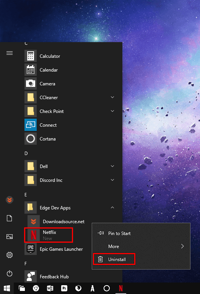Expand the CCleaner folder chevron
Viewport: 200px width, 294px height.
(112, 97)
